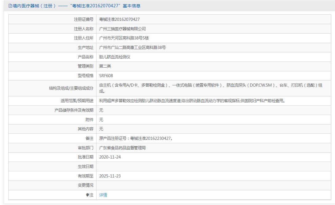Click the structure composition text starting 由主机
The width and height of the screenshot is (335, 205).
coord(211,85)
